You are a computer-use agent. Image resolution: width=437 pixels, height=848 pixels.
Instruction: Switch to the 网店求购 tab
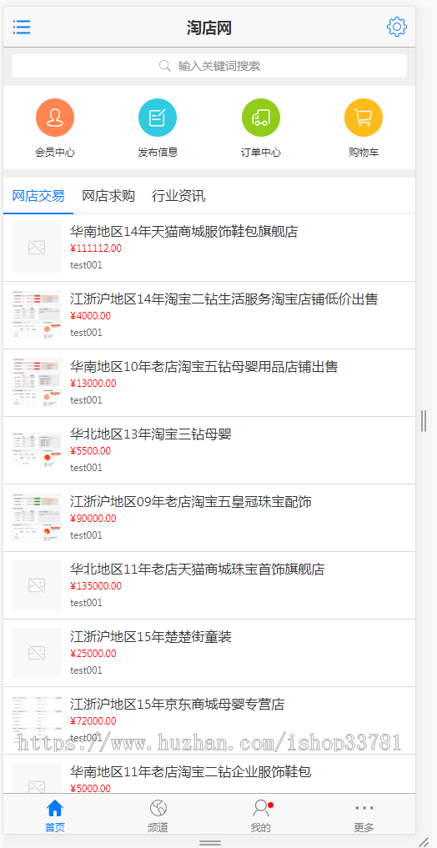tap(108, 196)
